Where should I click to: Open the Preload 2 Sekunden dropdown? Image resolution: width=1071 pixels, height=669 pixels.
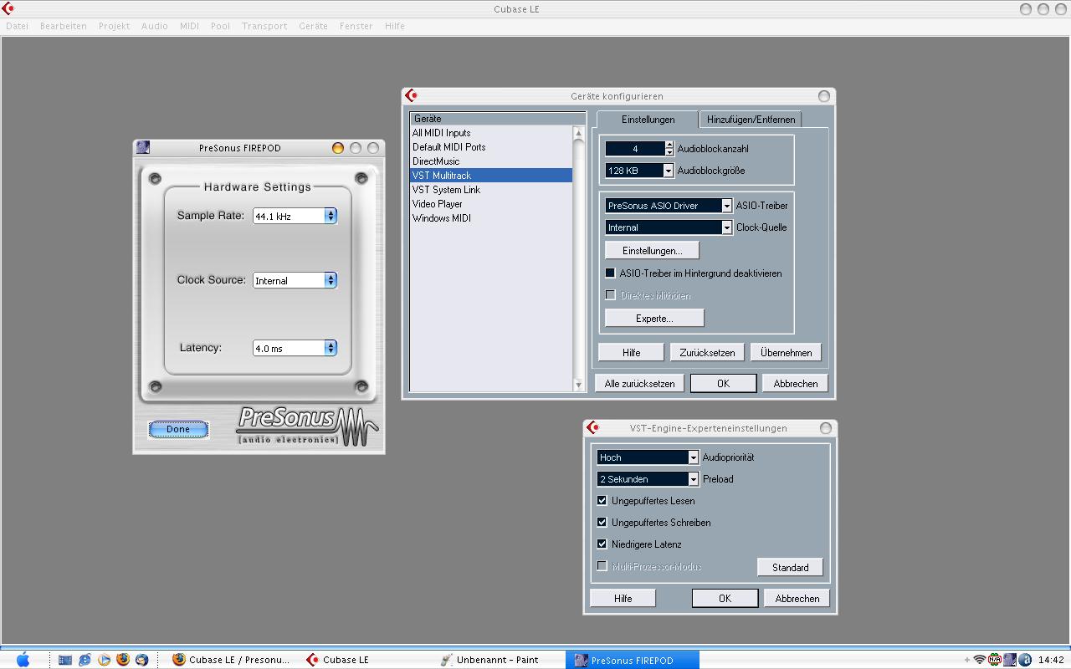(x=648, y=479)
